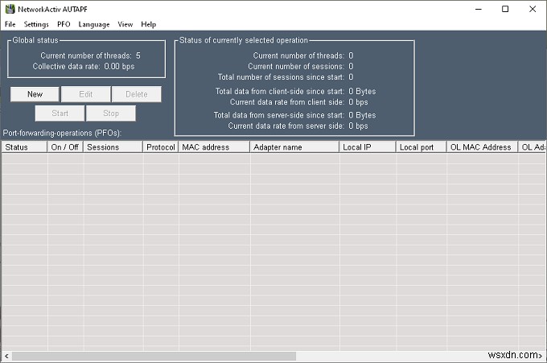
Task: Open the PFO menu
Action: (x=64, y=24)
